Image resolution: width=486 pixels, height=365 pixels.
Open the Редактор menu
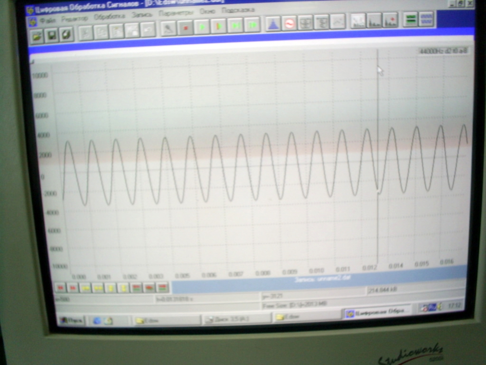tap(75, 19)
